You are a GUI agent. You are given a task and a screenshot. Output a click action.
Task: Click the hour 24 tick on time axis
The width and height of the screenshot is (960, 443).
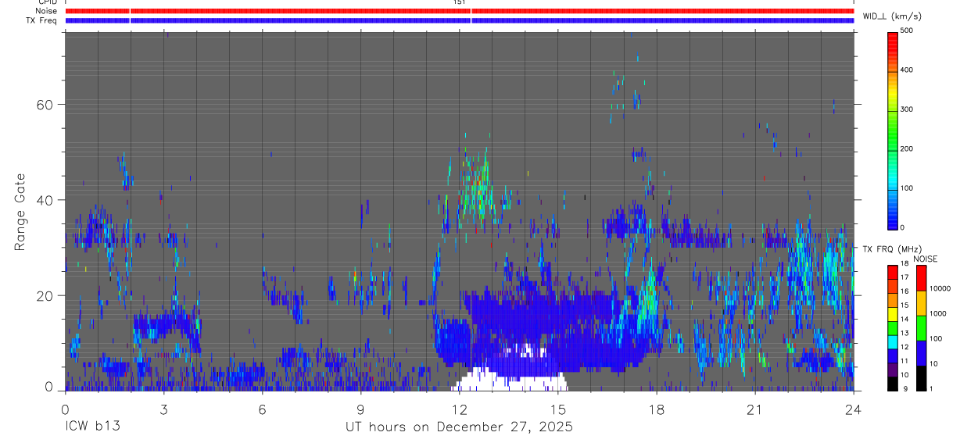point(854,409)
